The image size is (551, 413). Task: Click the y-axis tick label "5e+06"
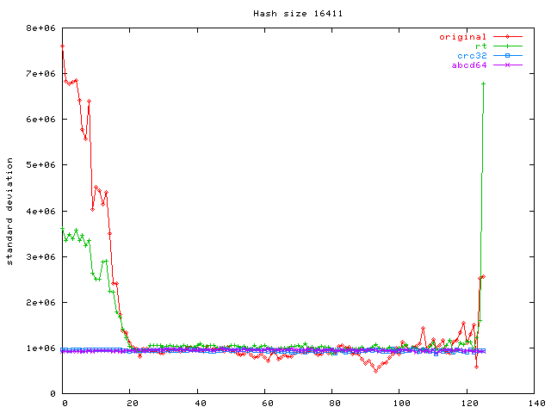tap(40, 164)
